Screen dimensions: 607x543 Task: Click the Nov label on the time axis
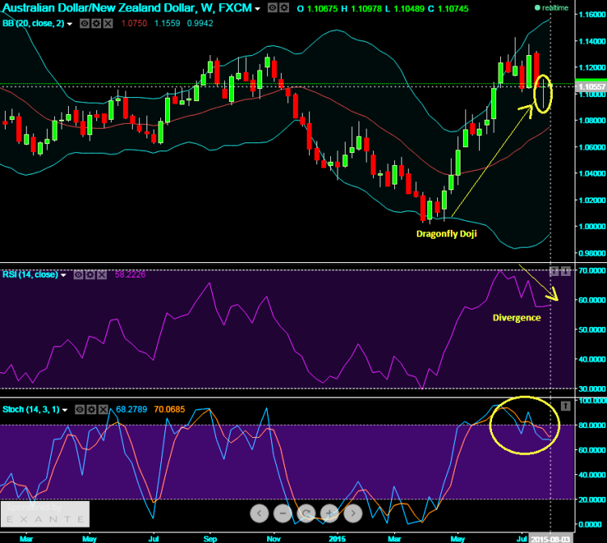tap(274, 539)
